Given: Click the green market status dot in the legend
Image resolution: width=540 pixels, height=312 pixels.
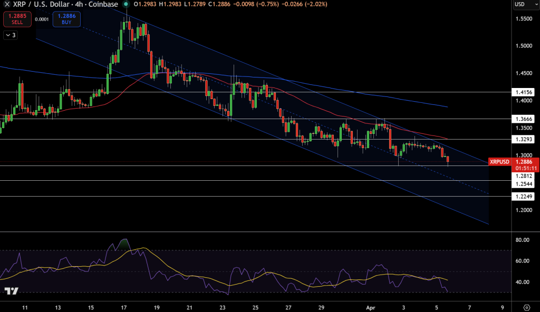Looking at the screenshot, I should tap(126, 5).
